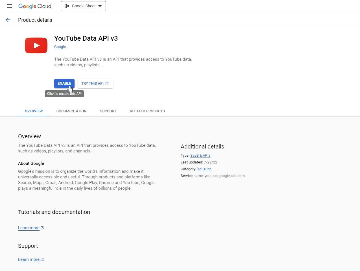The height and width of the screenshot is (271, 360).
Task: Open the RELATED PRODUCTS tab
Action: point(147,111)
